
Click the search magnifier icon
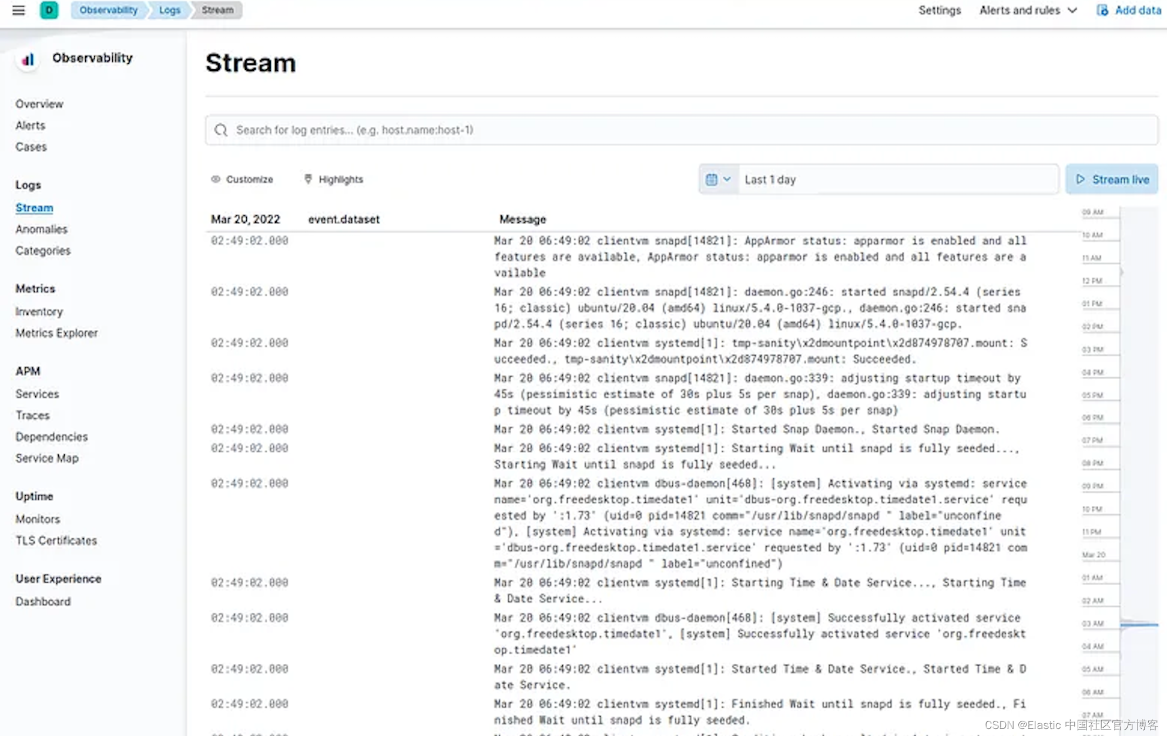(x=221, y=130)
